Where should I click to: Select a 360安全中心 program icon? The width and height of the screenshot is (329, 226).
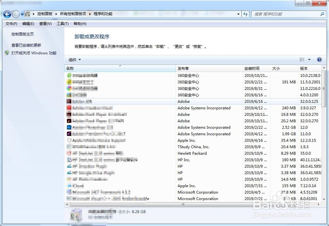69,76
